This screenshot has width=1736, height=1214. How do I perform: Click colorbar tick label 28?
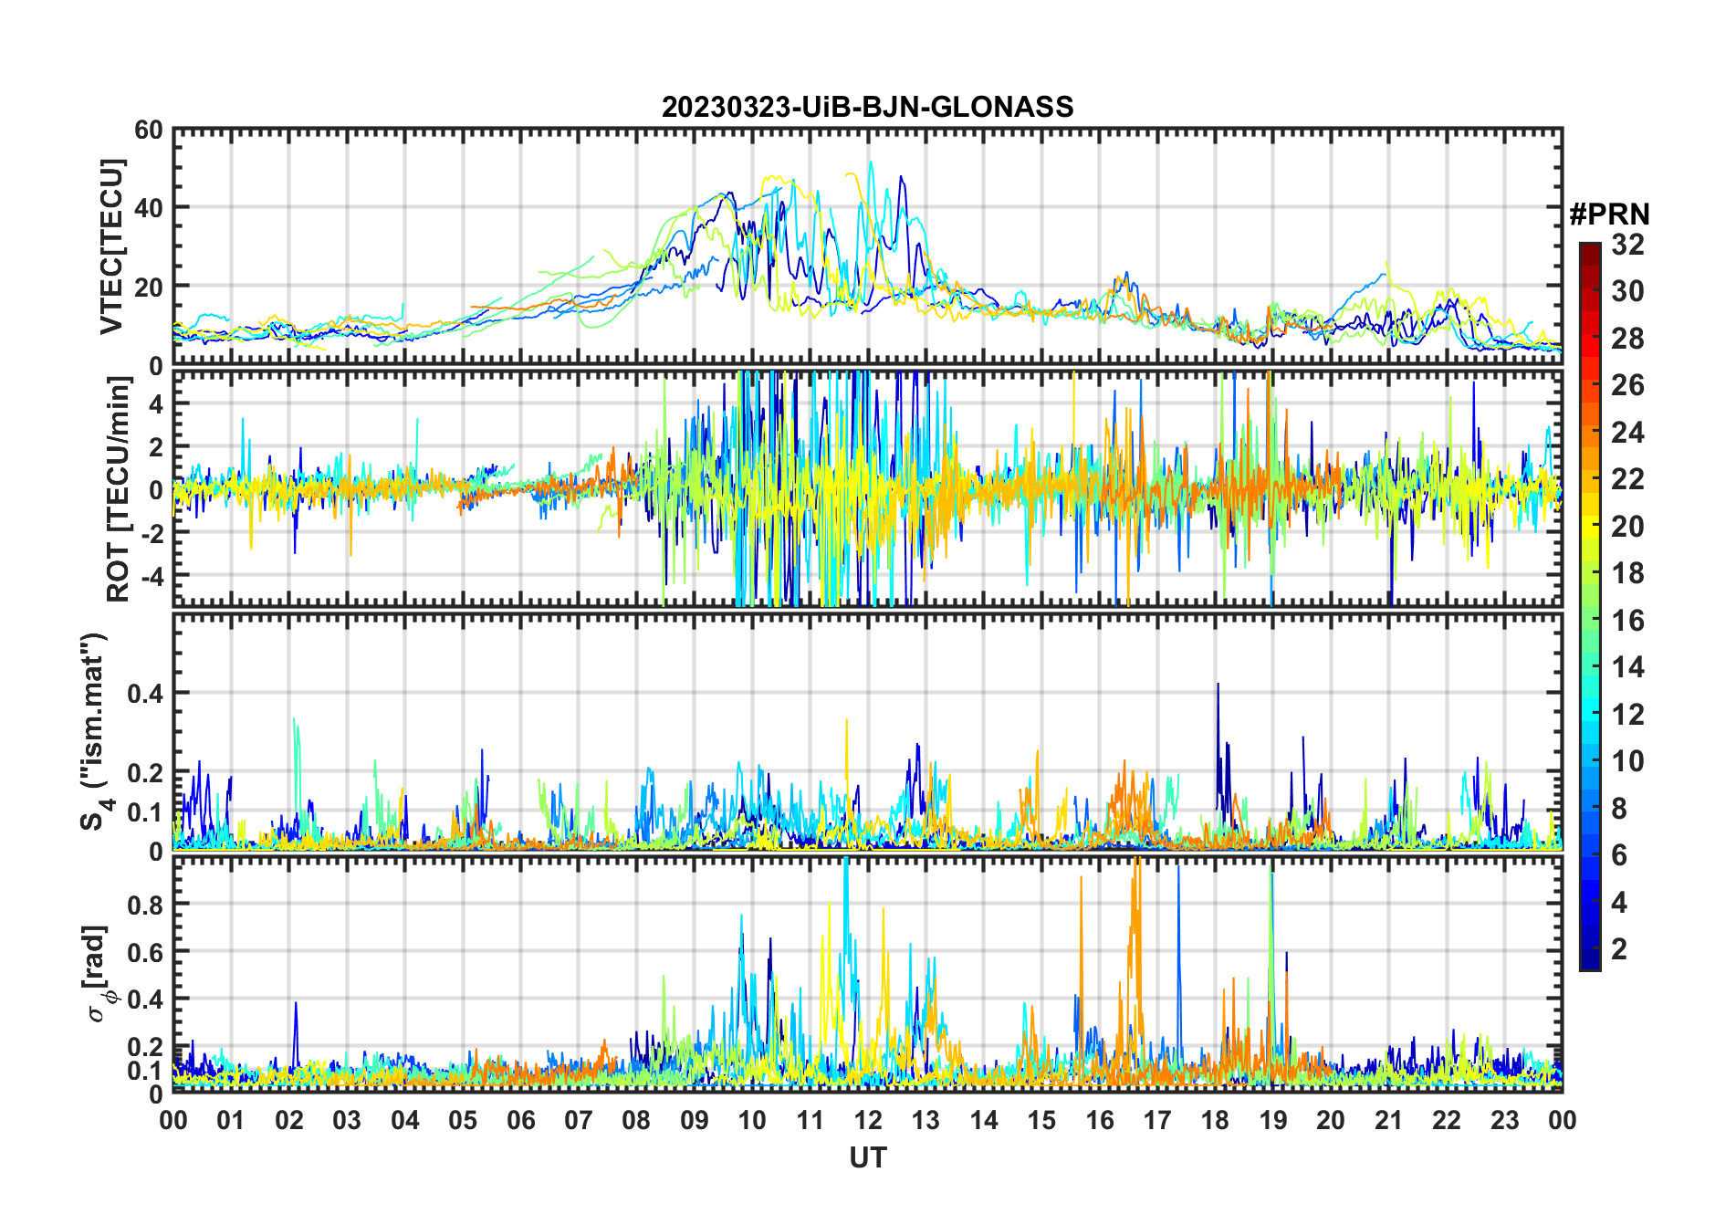(x=1627, y=339)
